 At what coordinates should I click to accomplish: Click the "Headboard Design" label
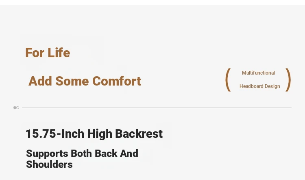(x=260, y=86)
